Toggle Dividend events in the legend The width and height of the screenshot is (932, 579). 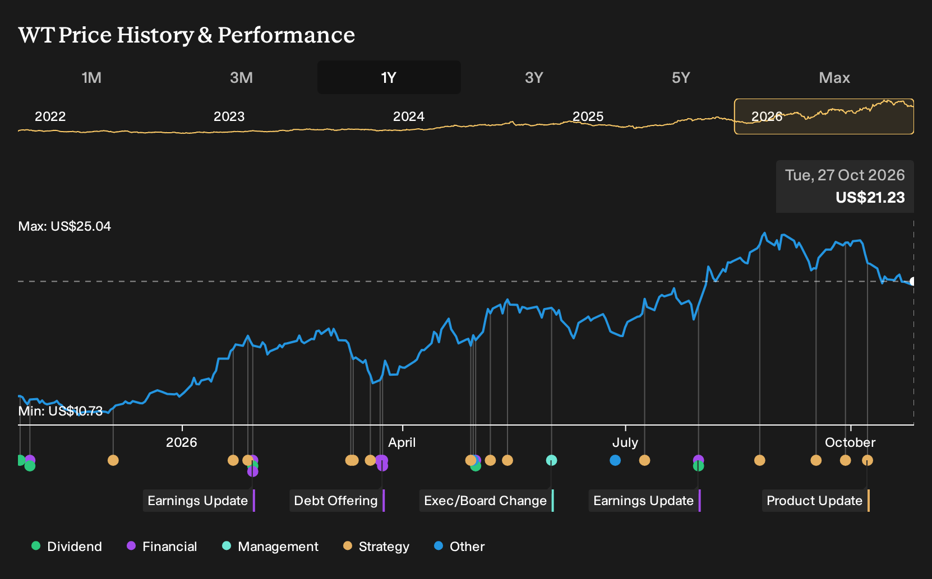pyautogui.click(x=67, y=547)
